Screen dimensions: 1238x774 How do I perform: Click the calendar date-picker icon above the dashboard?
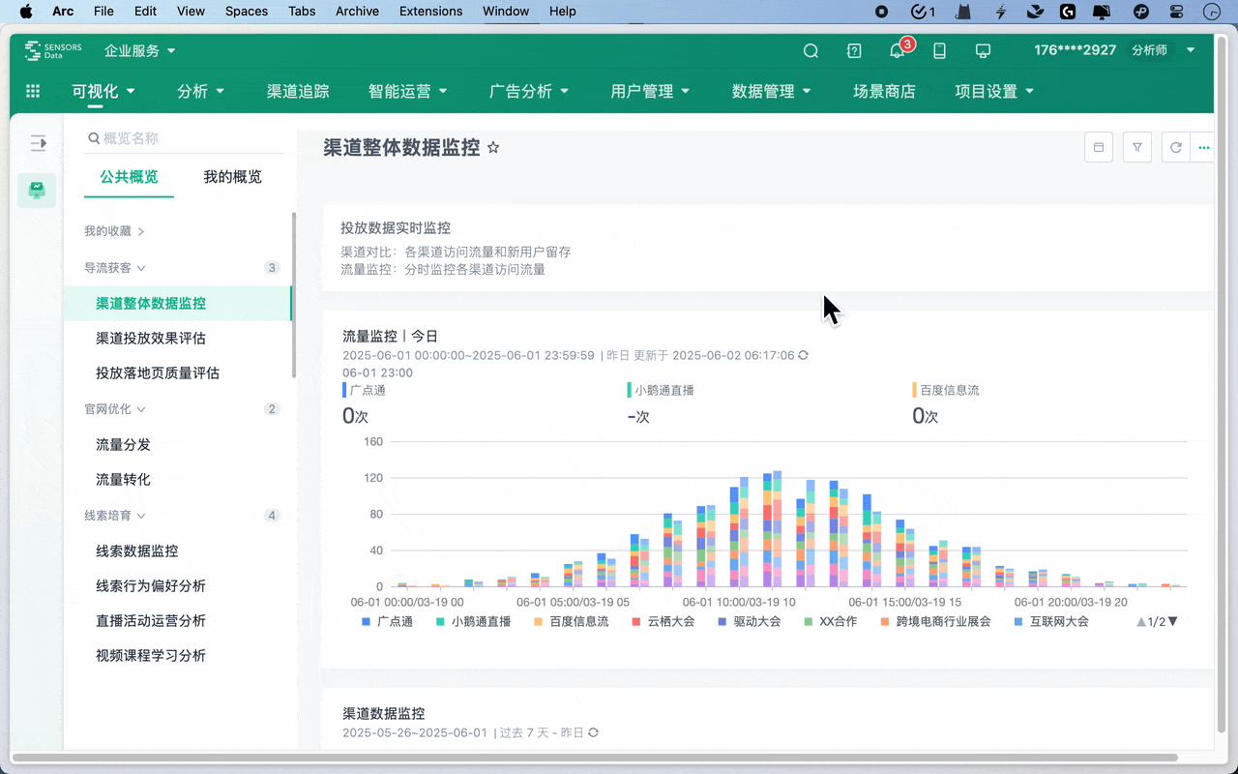(1098, 147)
